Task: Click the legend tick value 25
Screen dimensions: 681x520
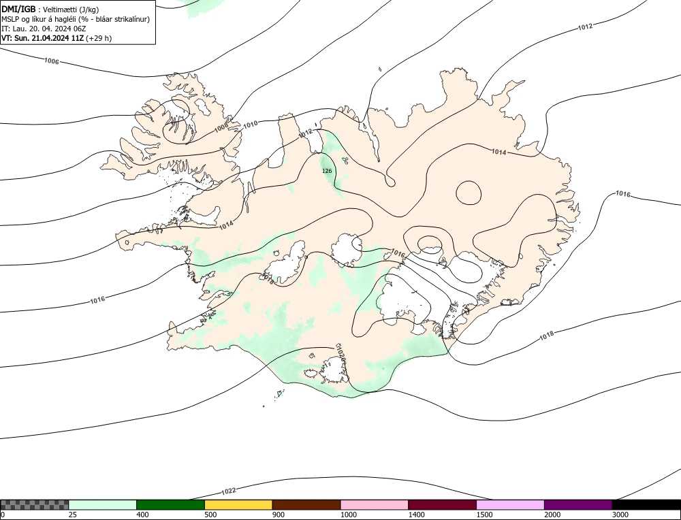Action: tap(73, 515)
